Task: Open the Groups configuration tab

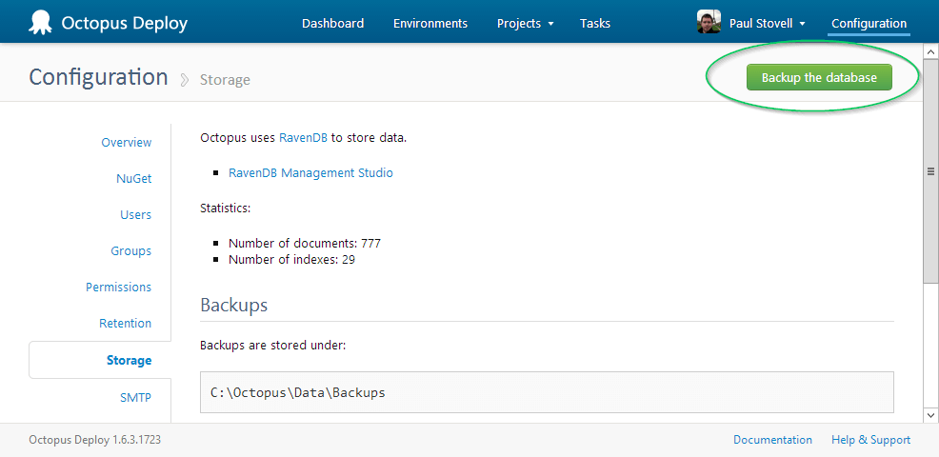Action: coord(130,251)
